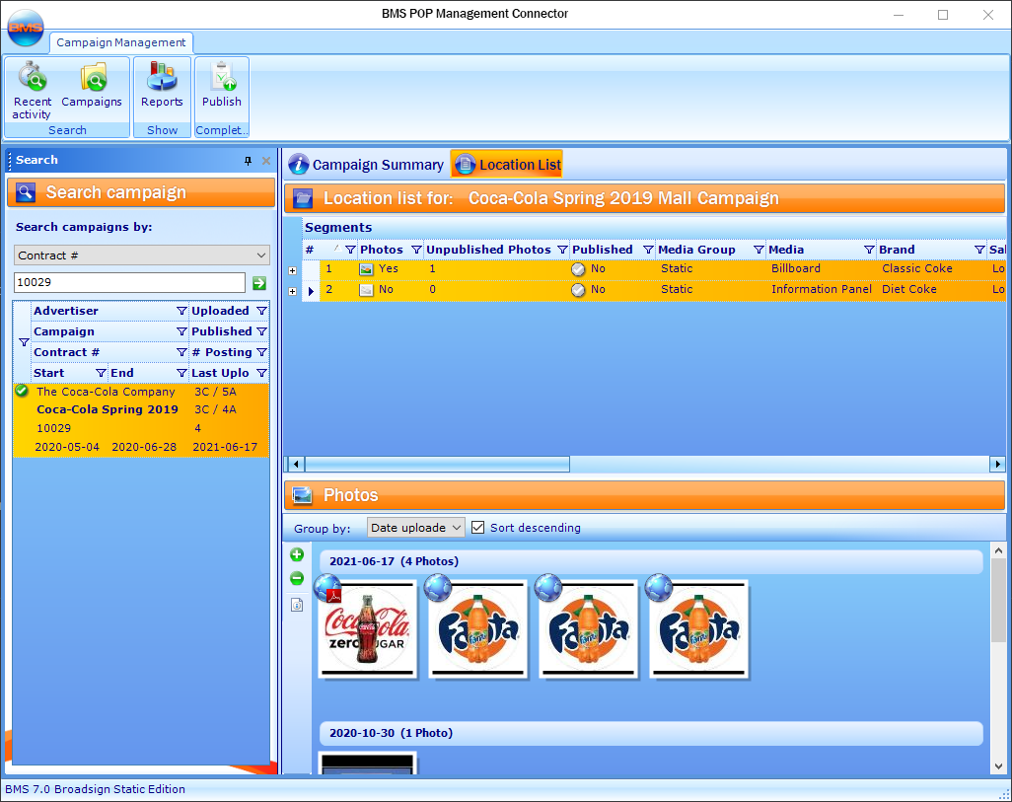Click the Classic Coke brand cell

point(917,268)
